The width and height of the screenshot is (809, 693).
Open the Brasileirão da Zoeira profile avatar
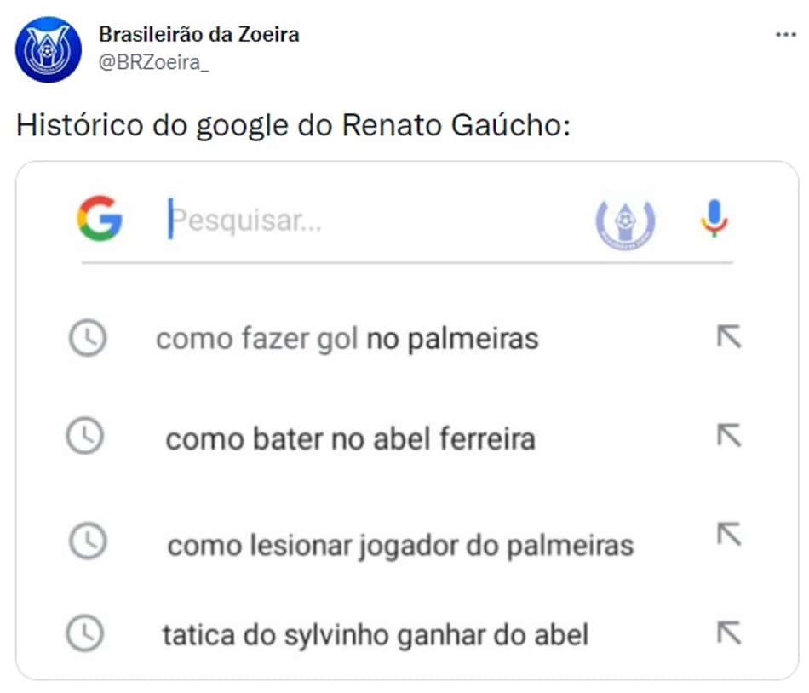[49, 49]
